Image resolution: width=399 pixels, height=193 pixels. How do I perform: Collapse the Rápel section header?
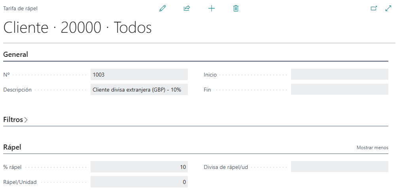point(12,147)
